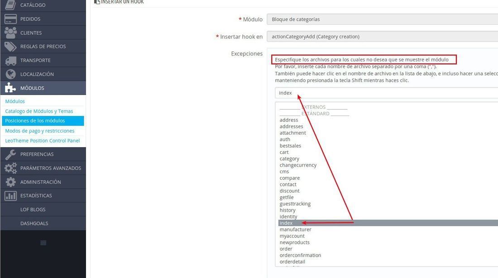The height and width of the screenshot is (278, 498).
Task: Click the Administración gear icon
Action: tap(10, 182)
